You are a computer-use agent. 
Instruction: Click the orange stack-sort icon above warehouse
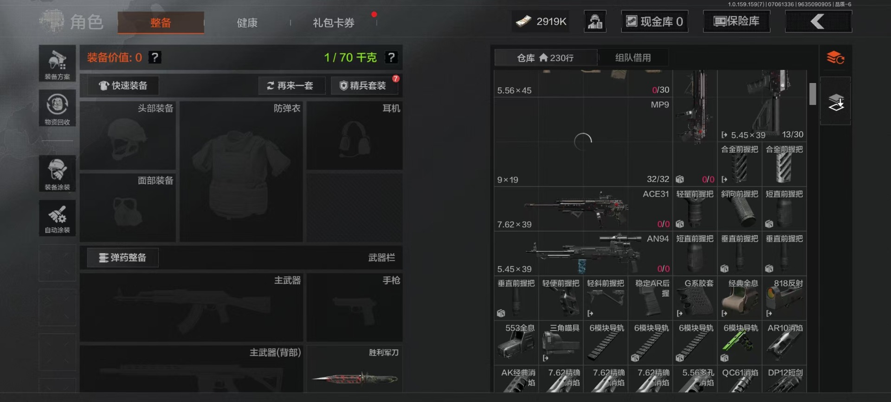click(835, 58)
